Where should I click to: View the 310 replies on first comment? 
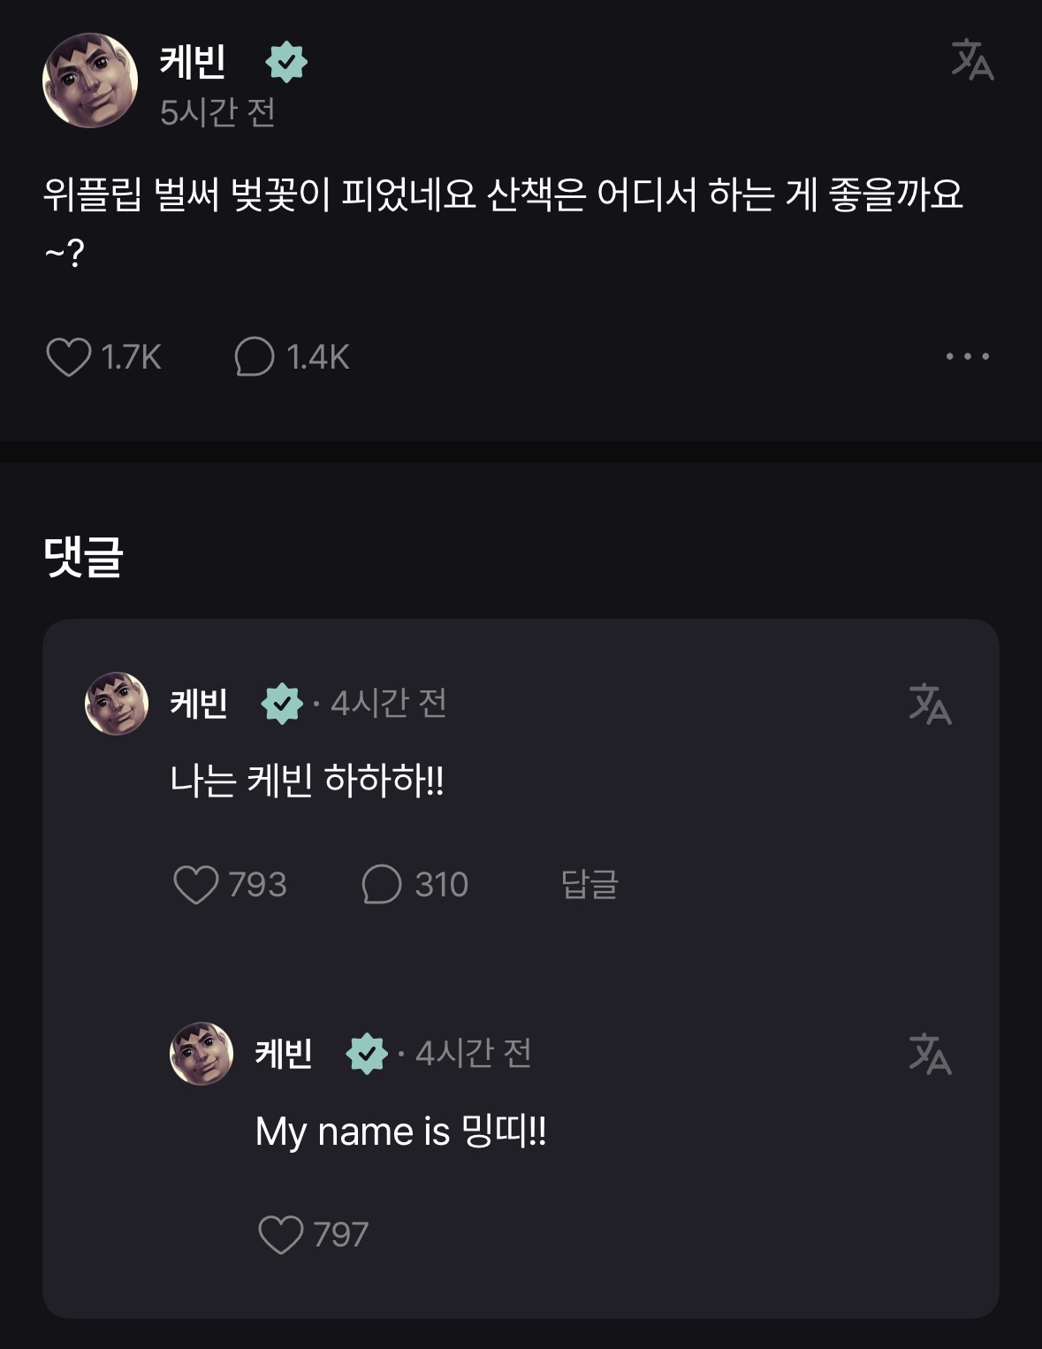(x=382, y=884)
